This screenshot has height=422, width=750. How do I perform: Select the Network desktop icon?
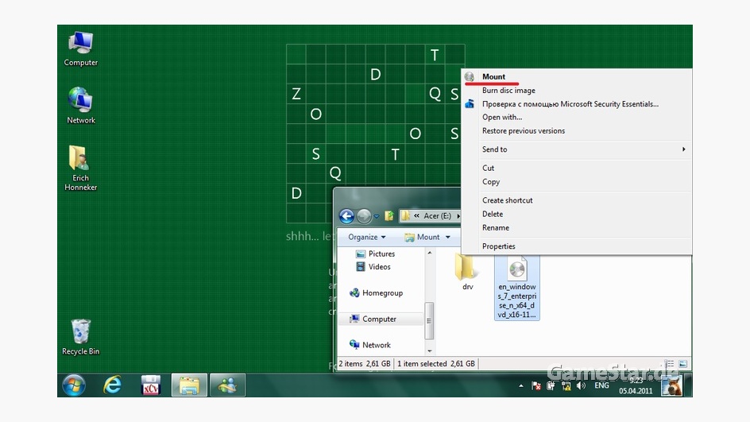point(81,104)
